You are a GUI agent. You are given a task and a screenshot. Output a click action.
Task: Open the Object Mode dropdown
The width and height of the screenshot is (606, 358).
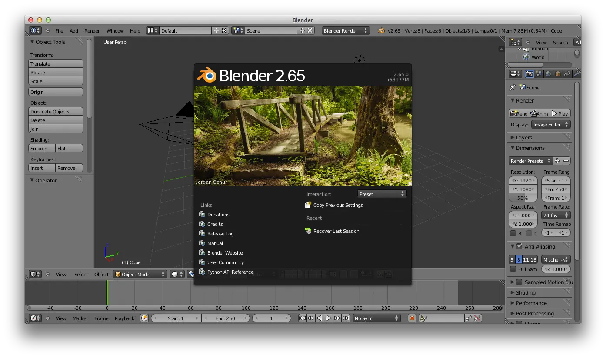[x=140, y=275]
